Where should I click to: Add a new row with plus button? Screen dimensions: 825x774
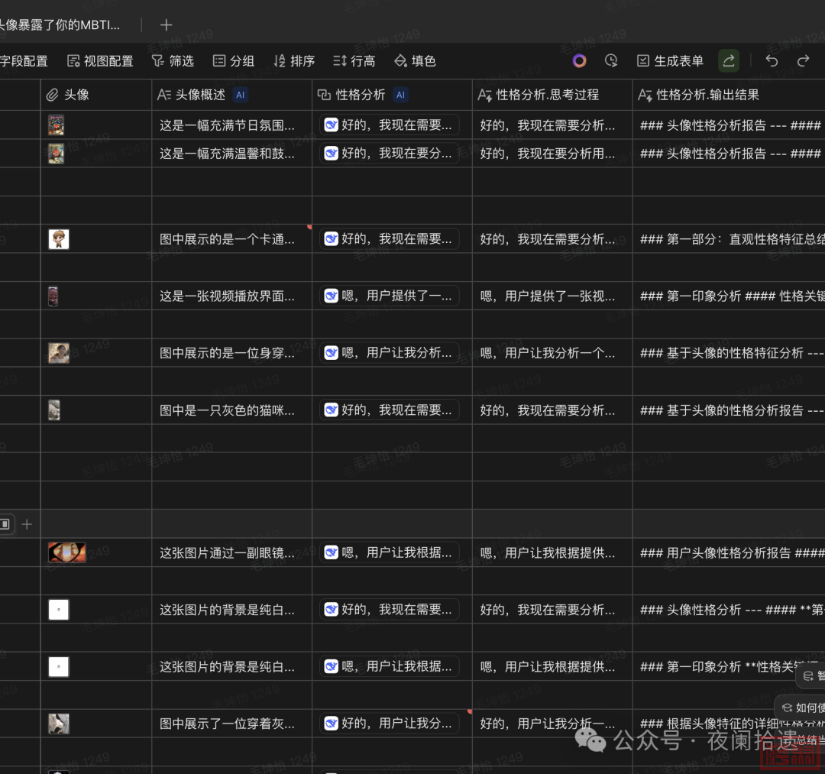(x=27, y=524)
